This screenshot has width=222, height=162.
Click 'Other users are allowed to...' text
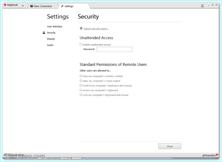coord(95,71)
